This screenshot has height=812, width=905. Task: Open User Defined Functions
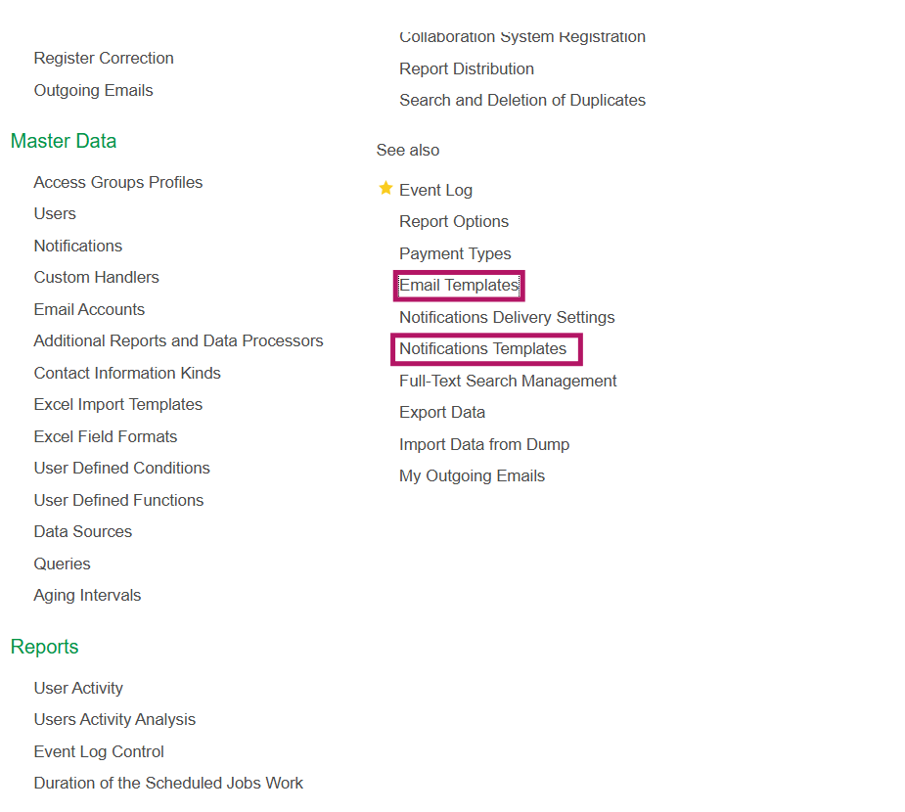pyautogui.click(x=118, y=500)
